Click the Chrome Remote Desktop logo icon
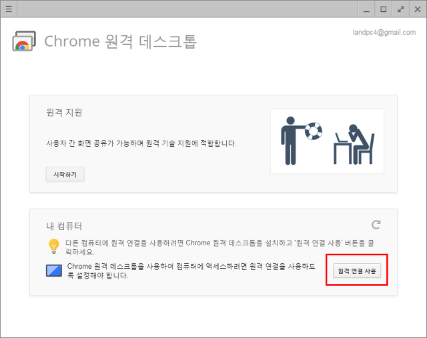427x338 pixels. point(24,41)
